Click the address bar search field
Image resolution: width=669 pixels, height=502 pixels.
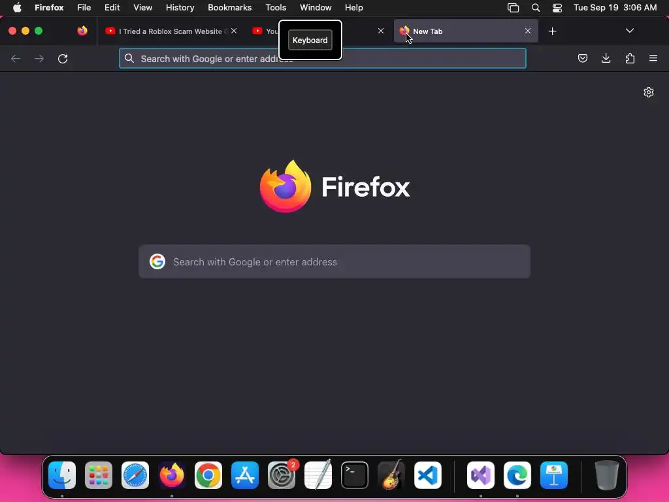(323, 58)
